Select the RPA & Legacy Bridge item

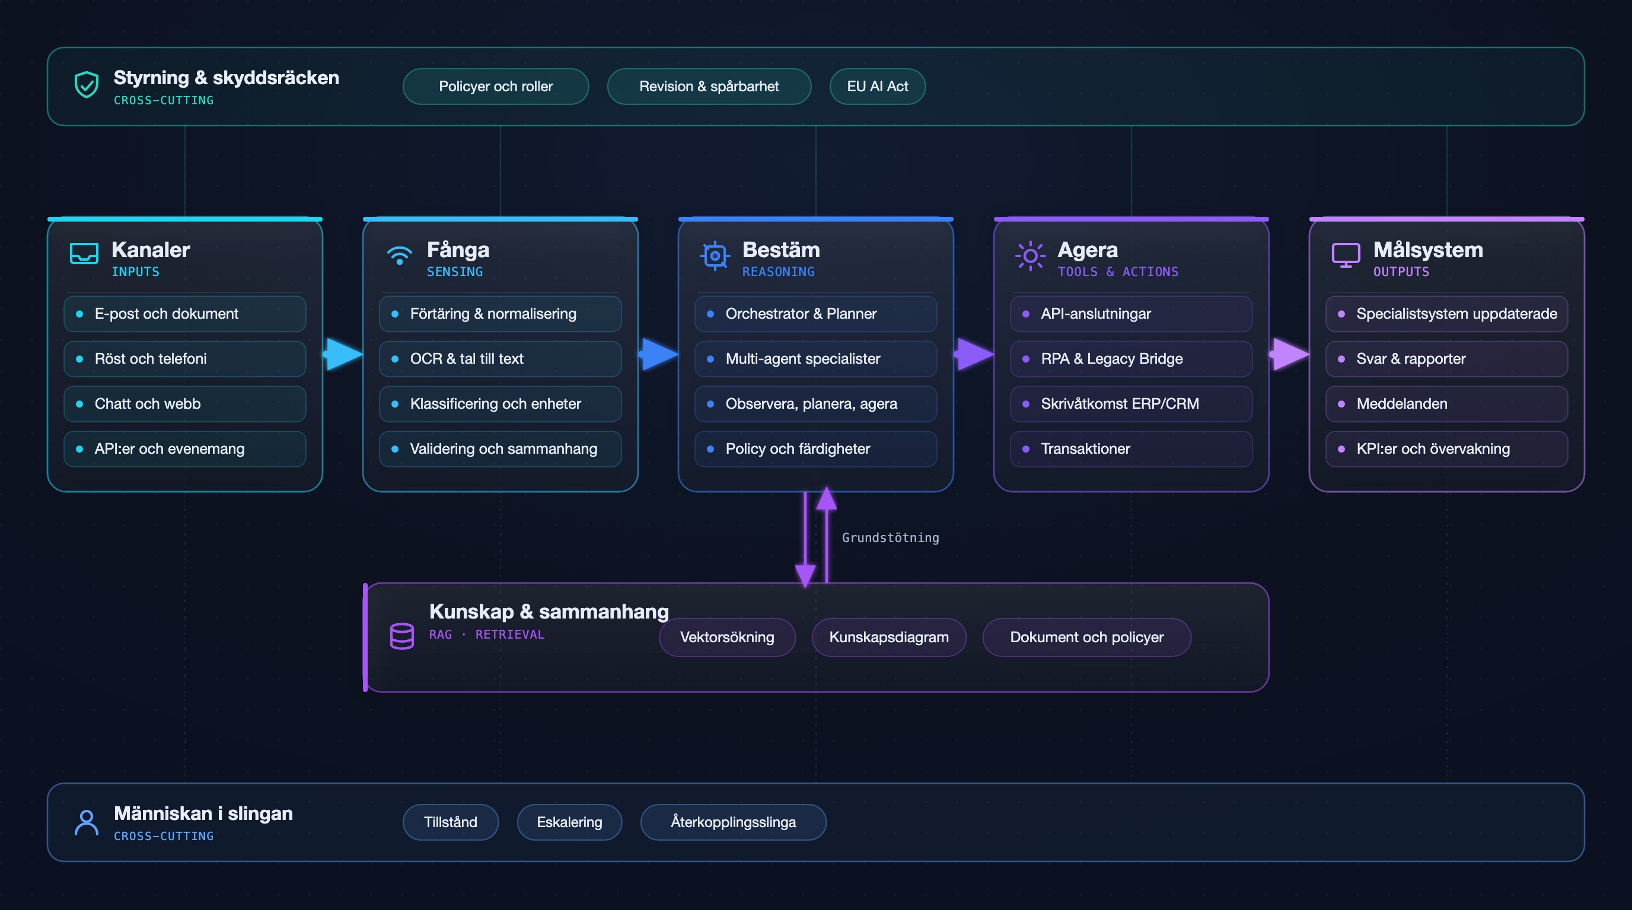point(1131,359)
